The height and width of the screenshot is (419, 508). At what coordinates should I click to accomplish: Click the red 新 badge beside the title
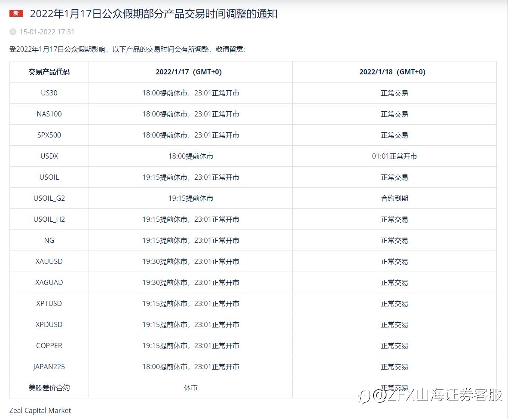pos(16,13)
